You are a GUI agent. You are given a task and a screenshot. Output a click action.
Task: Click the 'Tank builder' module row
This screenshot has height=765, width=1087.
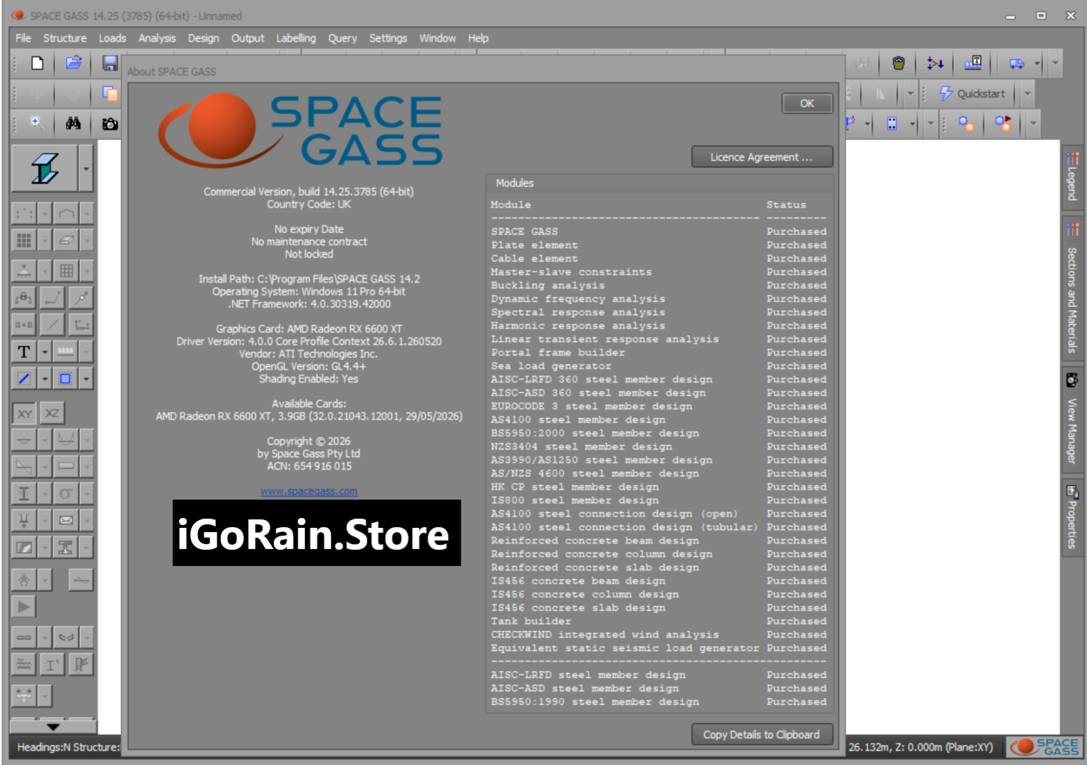659,621
